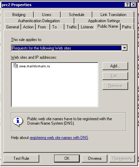Open the Action tab
The width and height of the screenshot is (139, 167).
[x=28, y=27]
